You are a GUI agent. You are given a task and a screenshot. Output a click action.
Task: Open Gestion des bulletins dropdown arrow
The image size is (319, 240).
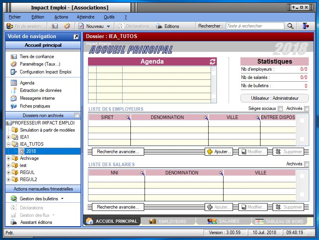pos(62,198)
